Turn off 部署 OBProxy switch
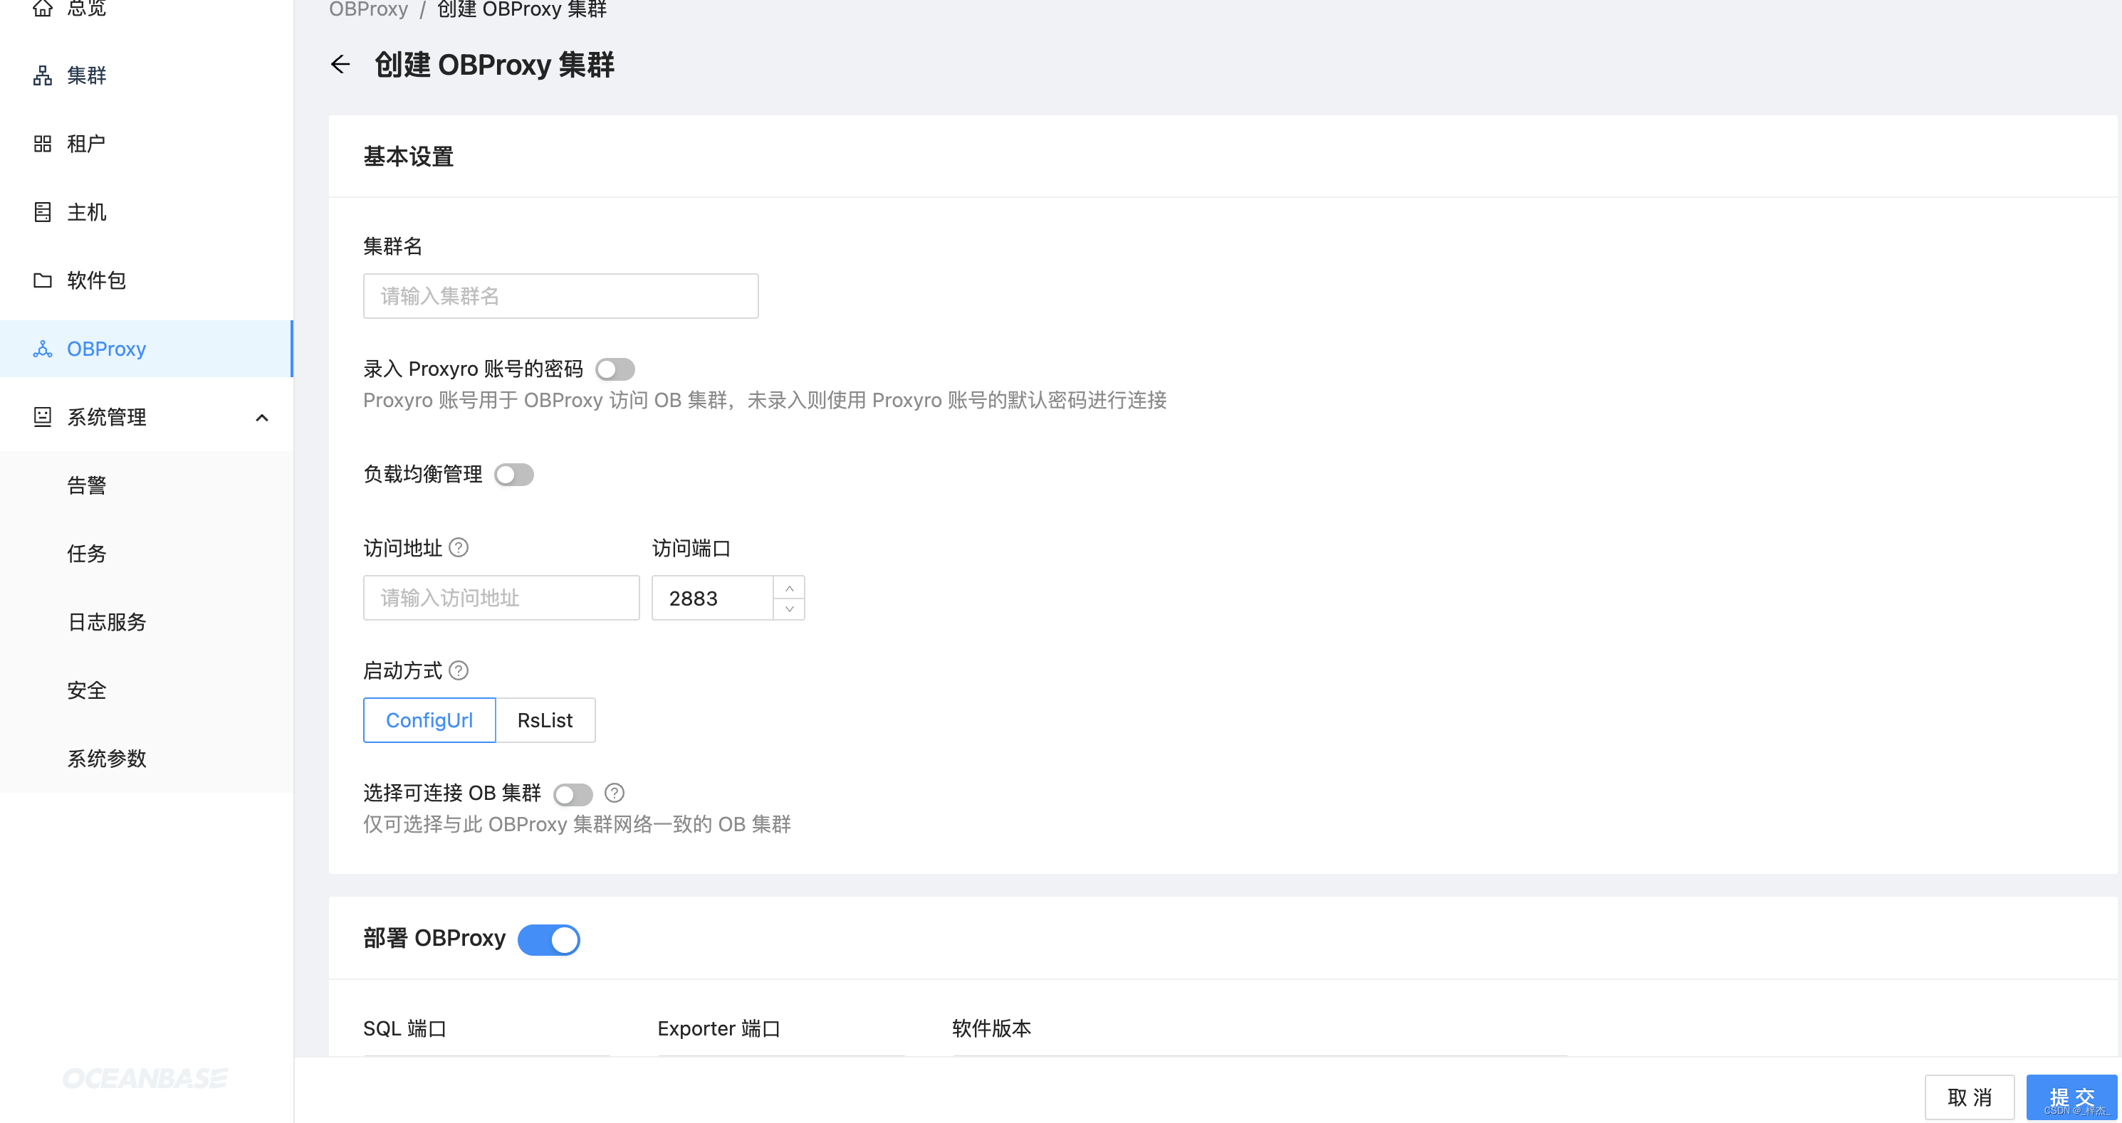The width and height of the screenshot is (2122, 1123). pyautogui.click(x=548, y=939)
